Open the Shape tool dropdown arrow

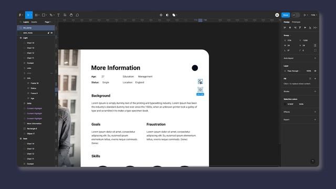(x=46, y=15)
